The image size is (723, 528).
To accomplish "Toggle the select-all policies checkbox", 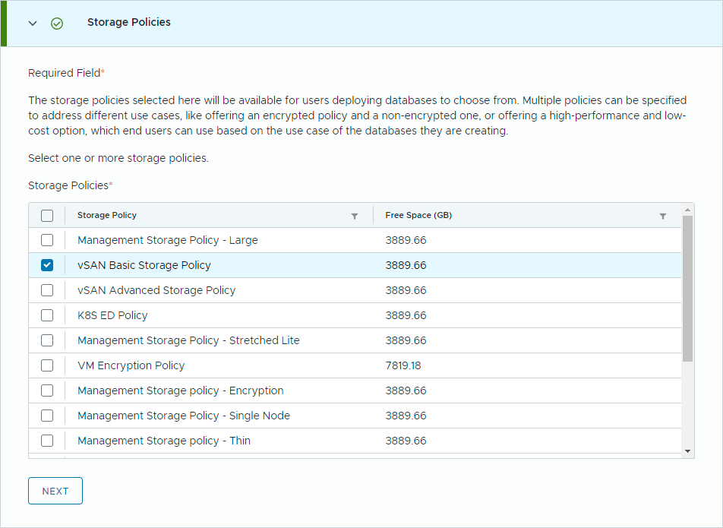I will [x=47, y=215].
